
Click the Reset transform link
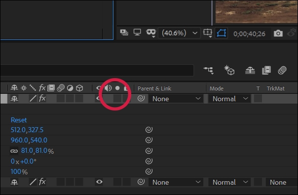(x=19, y=120)
